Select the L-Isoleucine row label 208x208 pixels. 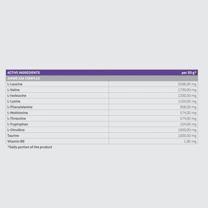17,96
